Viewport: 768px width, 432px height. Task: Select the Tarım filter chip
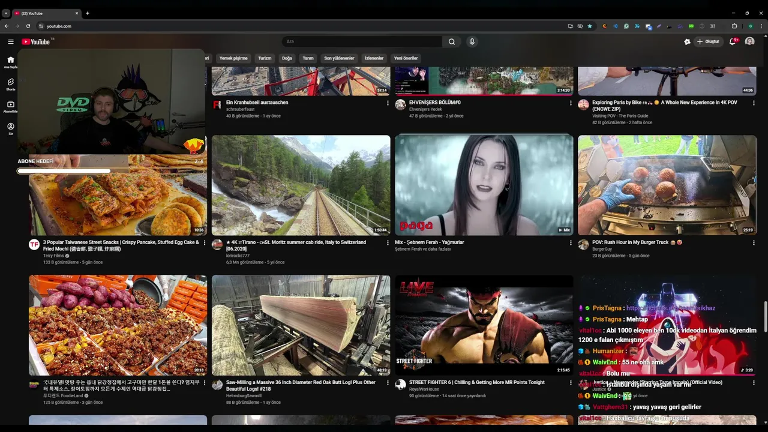coord(308,58)
